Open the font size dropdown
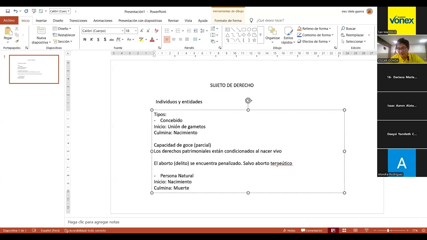Screen dimensions: 427x240 pos(136,31)
